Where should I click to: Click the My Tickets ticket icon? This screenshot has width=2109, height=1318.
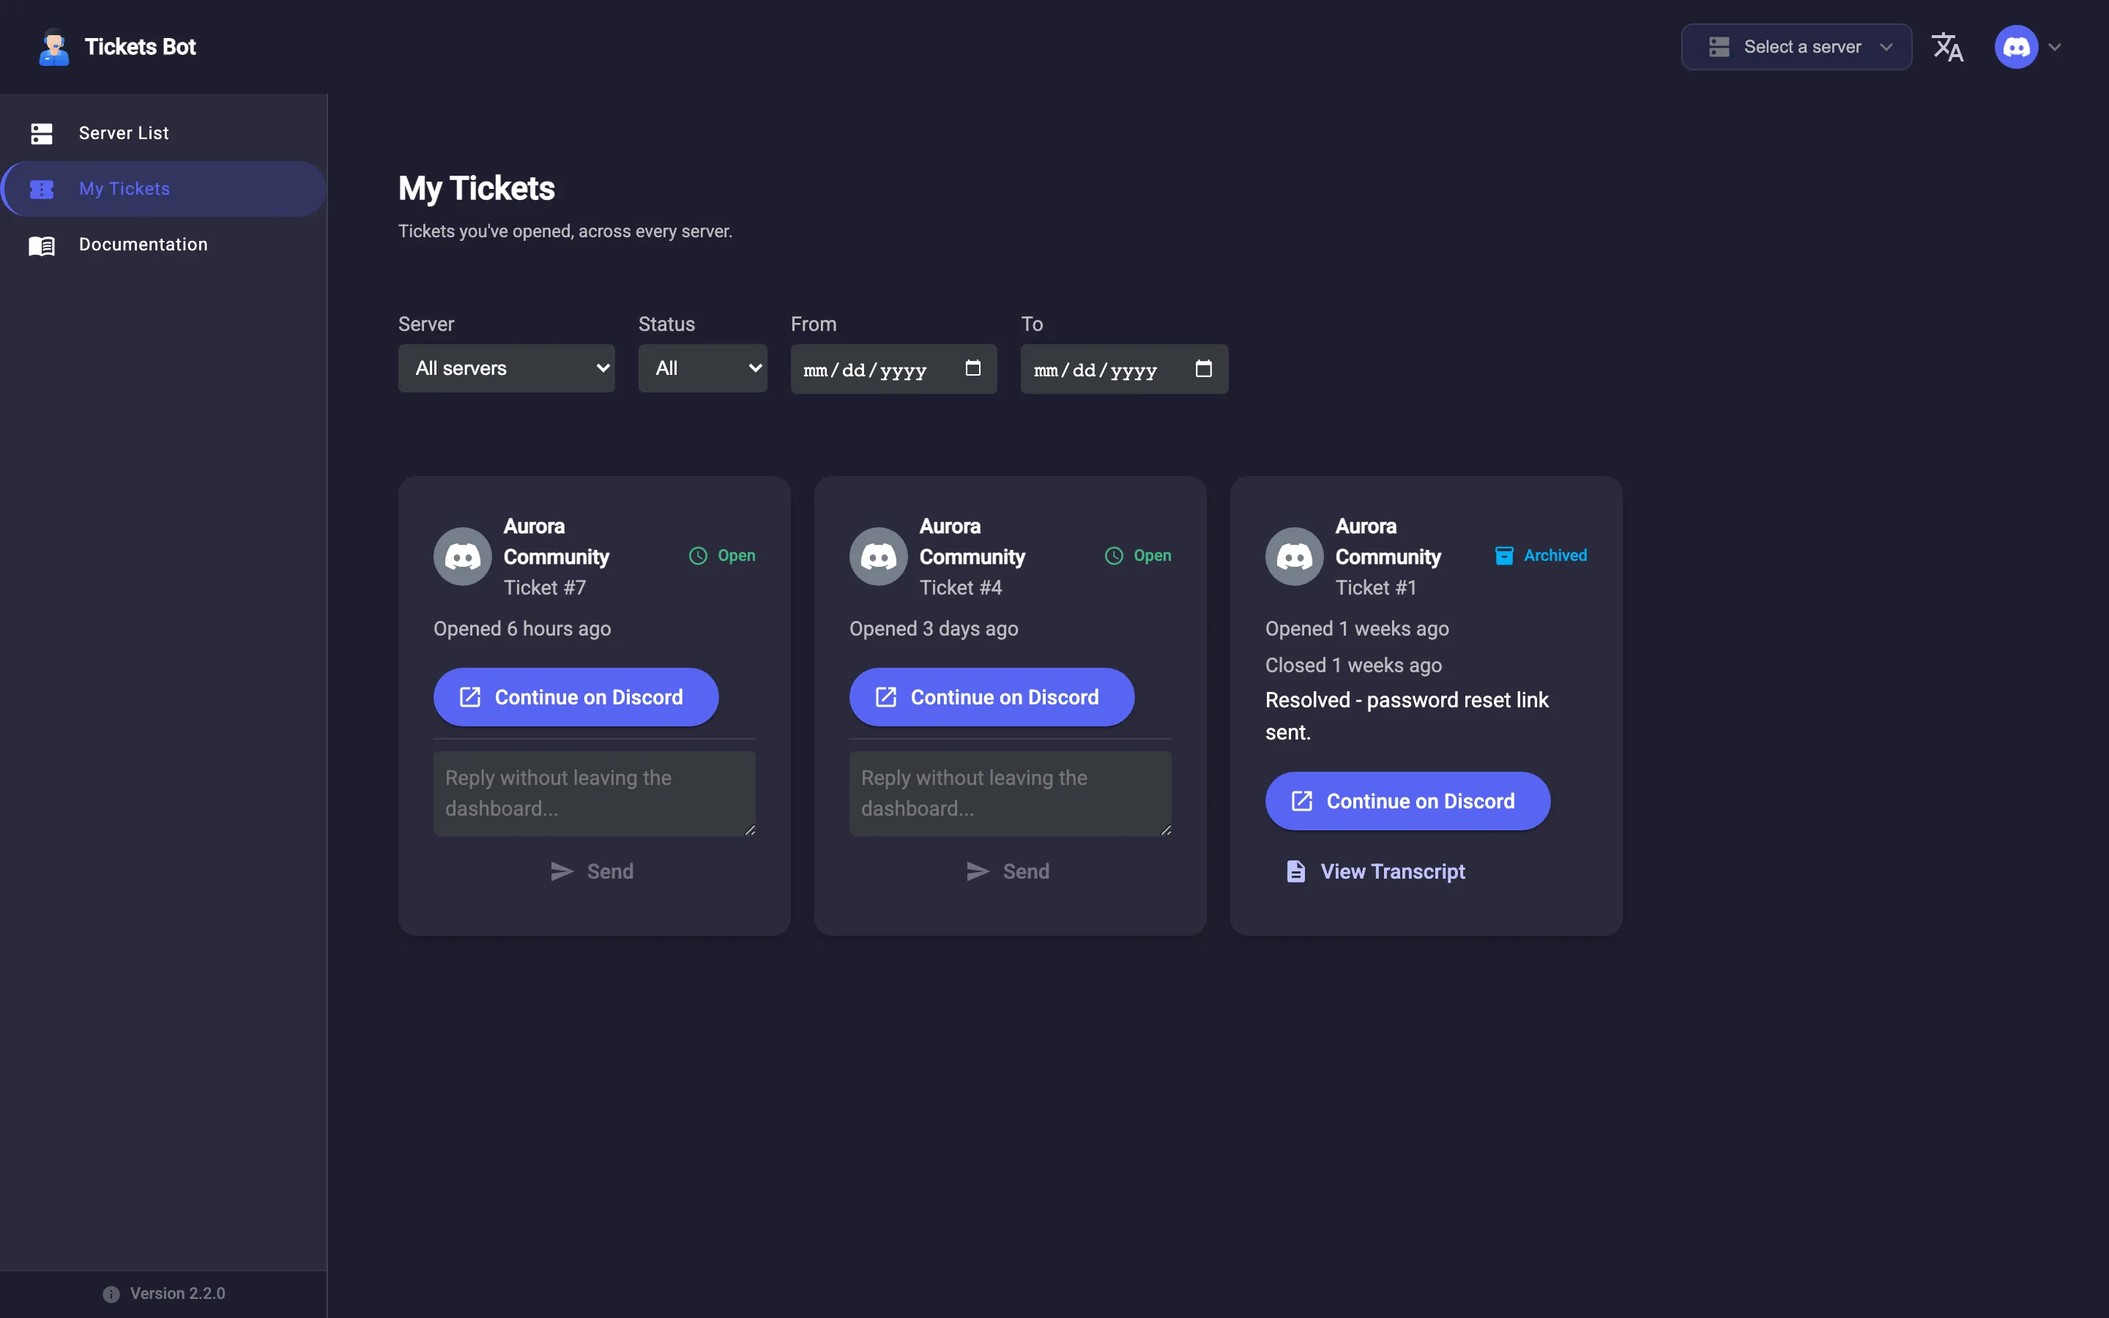click(42, 189)
